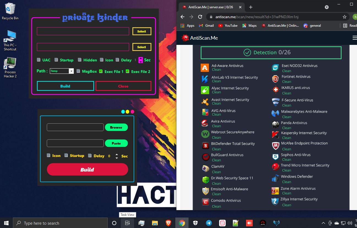Click second Select button in Private Binder
Image resolution: width=357 pixels, height=228 pixels.
pyautogui.click(x=142, y=47)
